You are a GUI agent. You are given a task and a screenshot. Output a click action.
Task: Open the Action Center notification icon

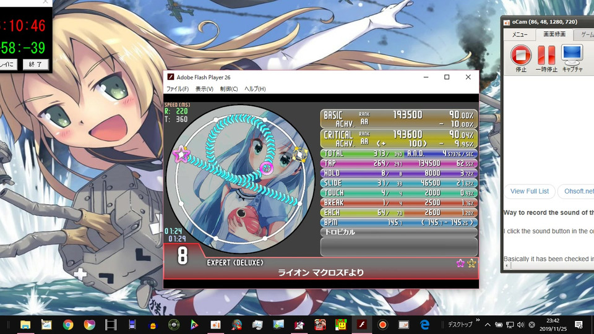click(x=579, y=325)
